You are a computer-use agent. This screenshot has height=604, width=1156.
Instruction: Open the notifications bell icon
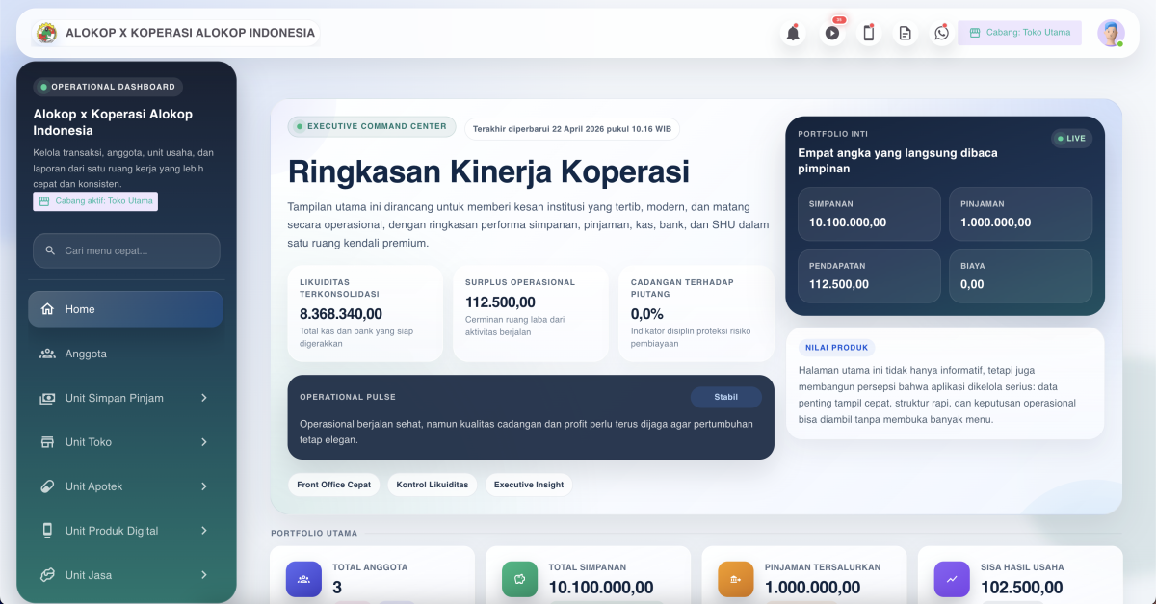coord(793,33)
